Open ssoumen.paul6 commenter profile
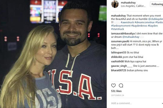This screenshot has width=163, height=108. pyautogui.click(x=120, y=41)
